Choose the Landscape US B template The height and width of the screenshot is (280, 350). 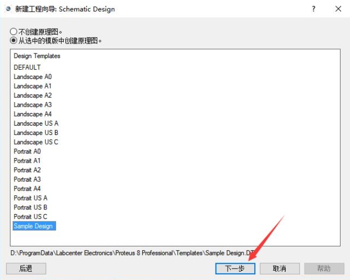(x=36, y=132)
